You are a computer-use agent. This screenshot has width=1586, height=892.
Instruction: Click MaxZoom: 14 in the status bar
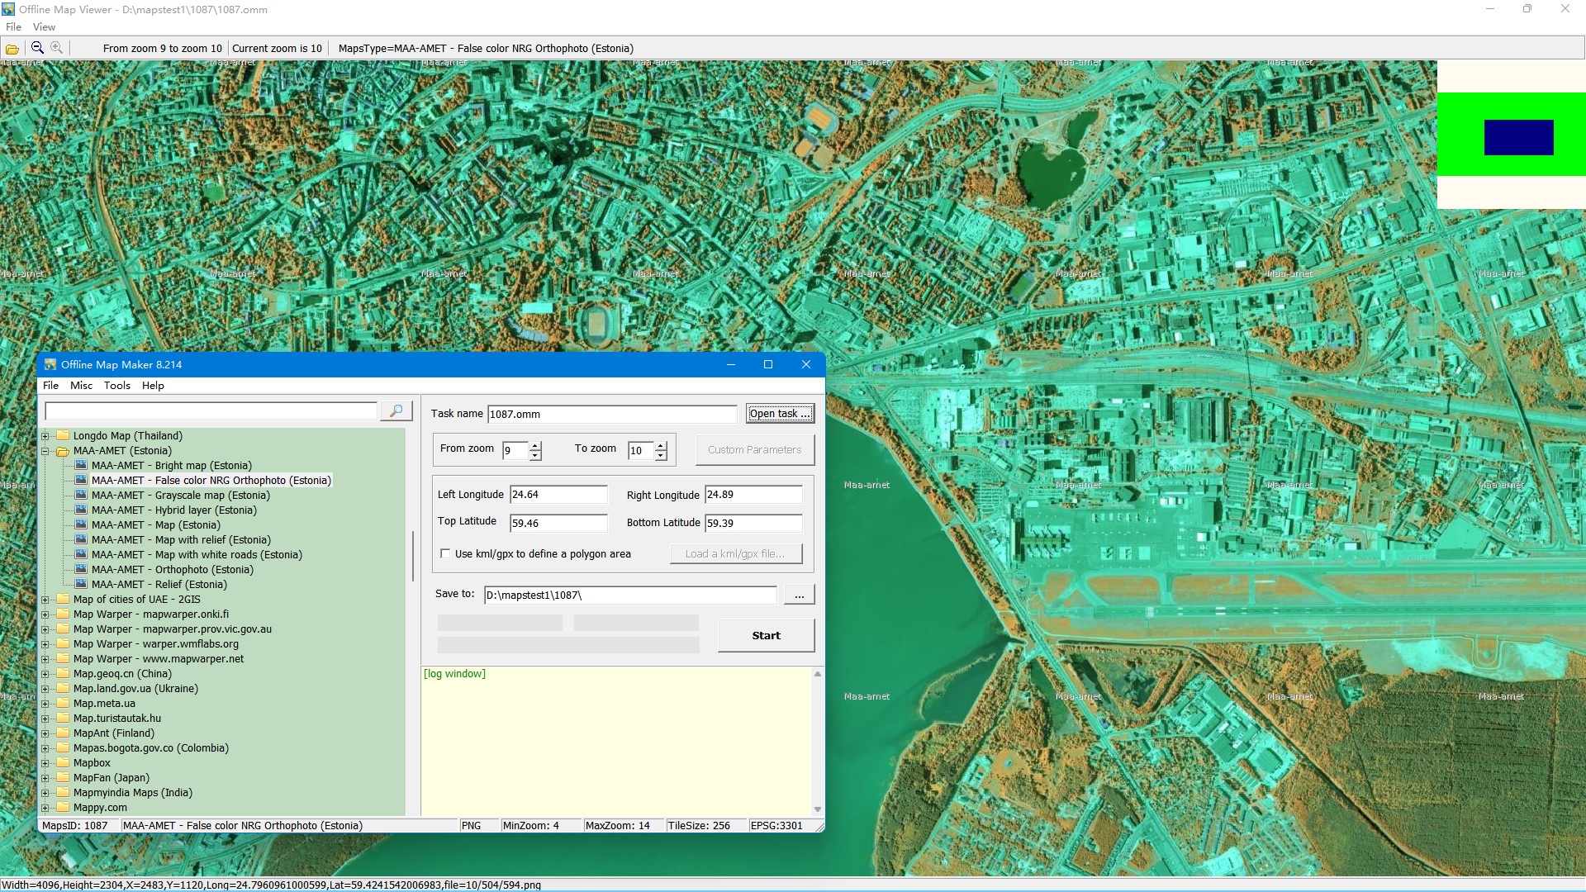[x=618, y=826]
